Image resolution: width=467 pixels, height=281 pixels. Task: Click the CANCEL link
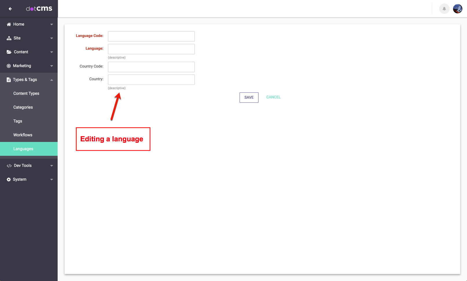click(273, 97)
